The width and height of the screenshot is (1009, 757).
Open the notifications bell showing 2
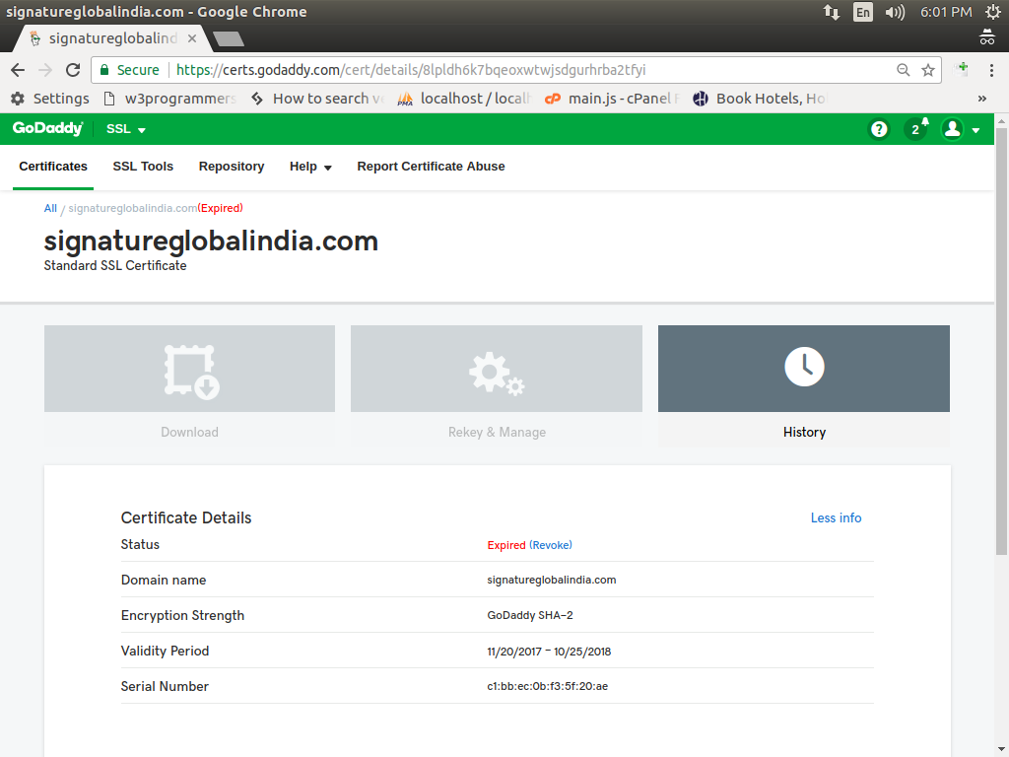[916, 129]
